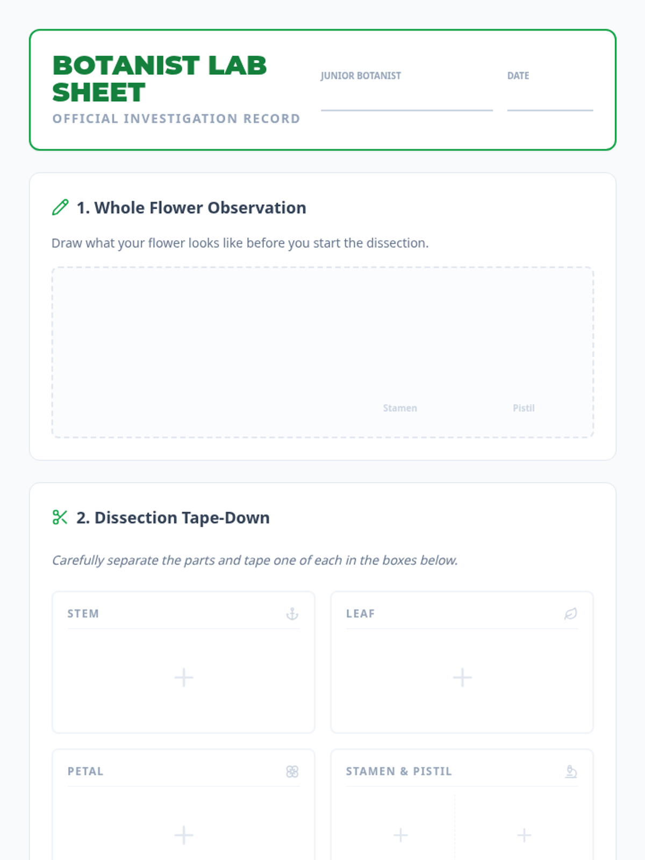
Task: Click the microscope icon in Stamen & Pistil box
Action: pos(571,771)
